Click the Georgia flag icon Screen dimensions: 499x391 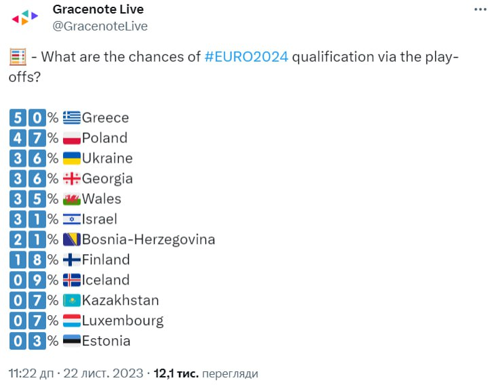(x=71, y=179)
